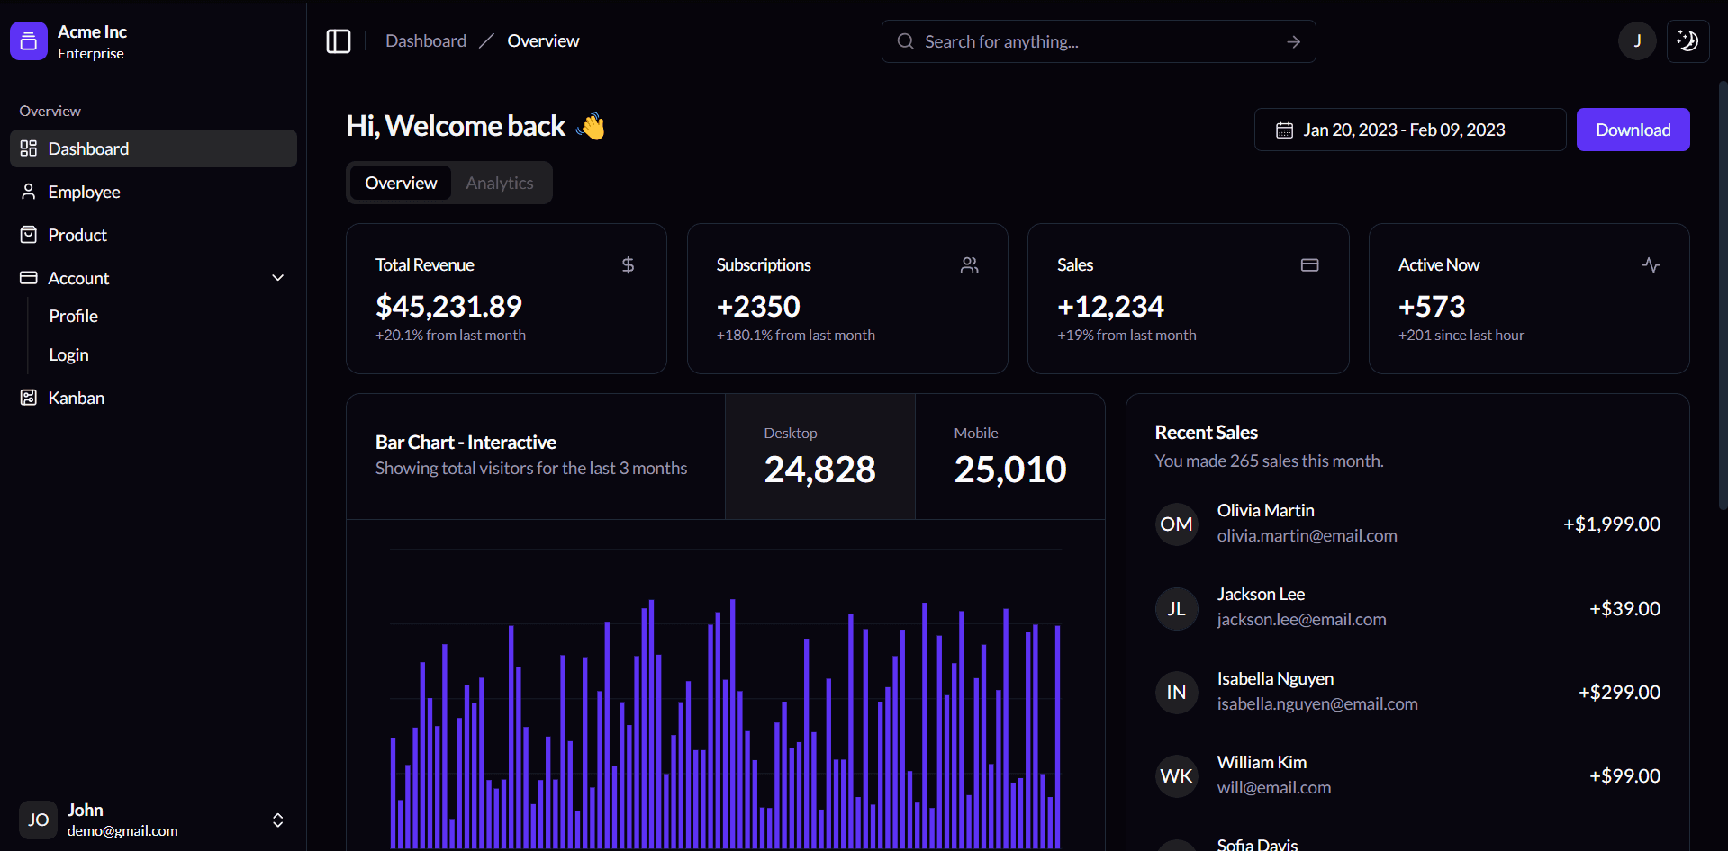The height and width of the screenshot is (851, 1728).
Task: Click the Employee sidebar icon
Action: pyautogui.click(x=29, y=192)
